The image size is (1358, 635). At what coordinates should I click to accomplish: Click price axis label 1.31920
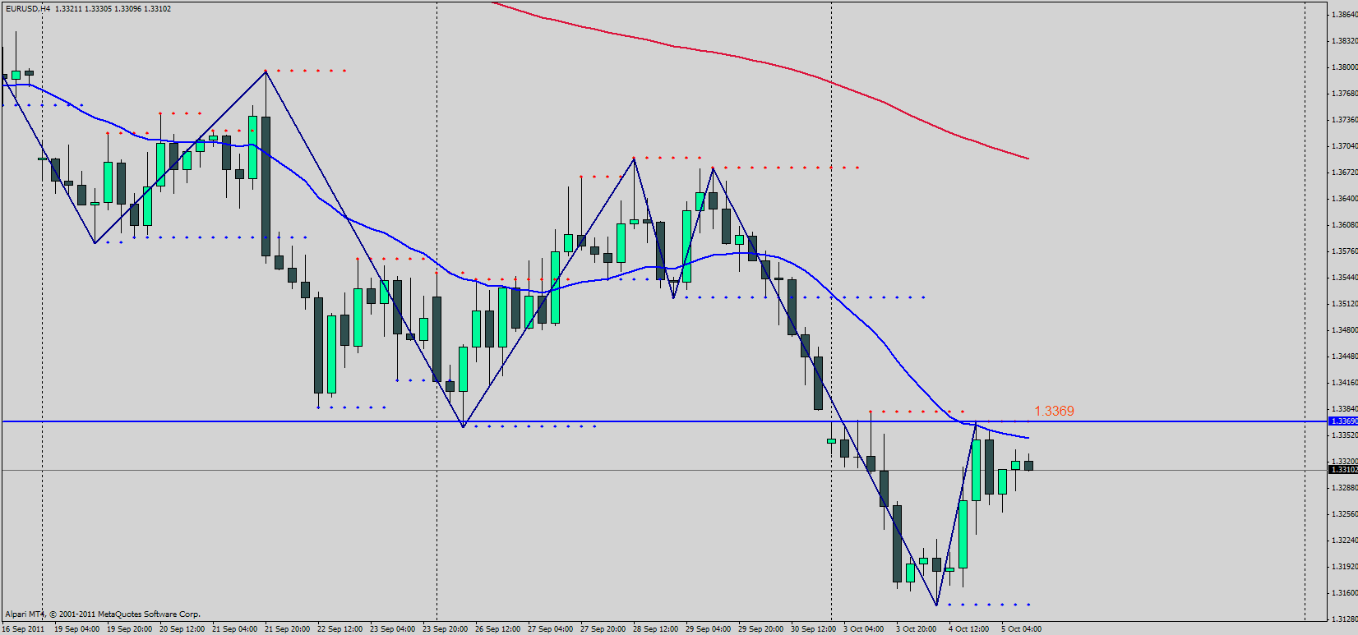[x=1344, y=567]
